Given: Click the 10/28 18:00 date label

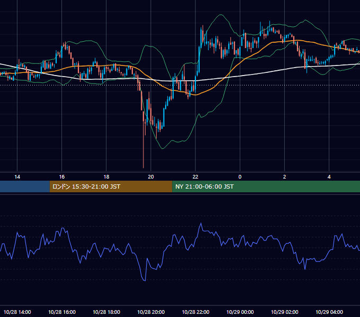Looking at the screenshot, I should click(x=106, y=312).
